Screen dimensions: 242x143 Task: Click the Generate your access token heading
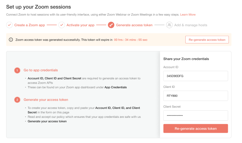point(46,100)
